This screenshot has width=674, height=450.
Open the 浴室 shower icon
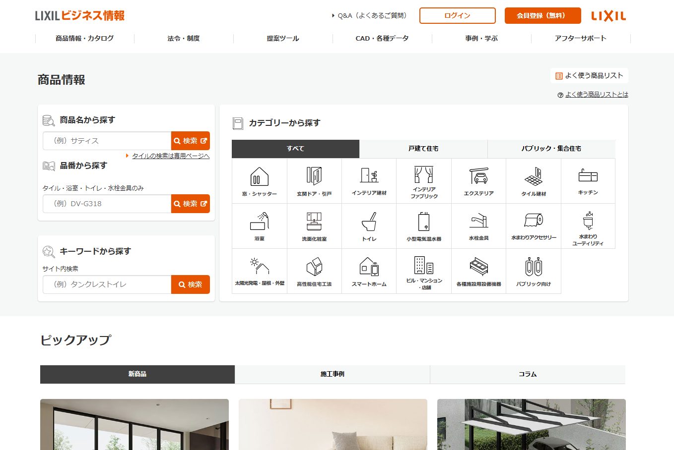(x=259, y=226)
